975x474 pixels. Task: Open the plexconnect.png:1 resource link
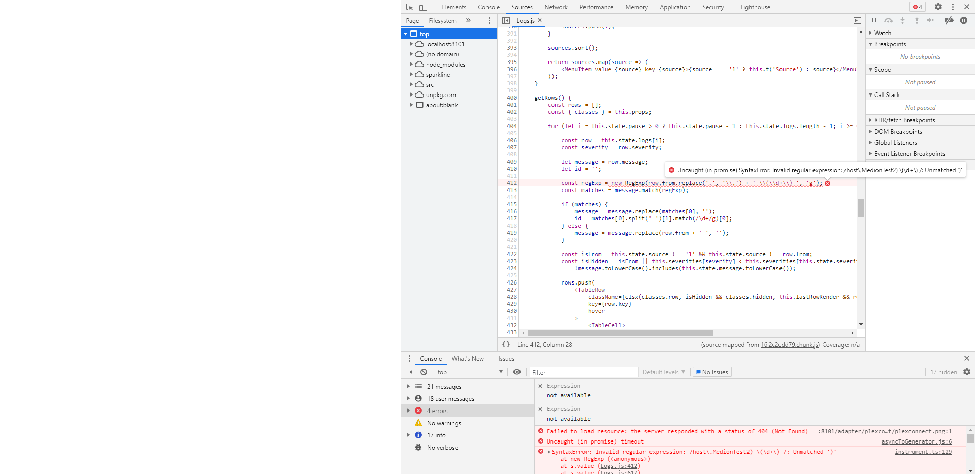[x=885, y=431]
